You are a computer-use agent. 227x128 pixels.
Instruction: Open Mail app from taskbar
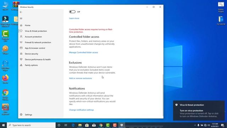click(94, 125)
